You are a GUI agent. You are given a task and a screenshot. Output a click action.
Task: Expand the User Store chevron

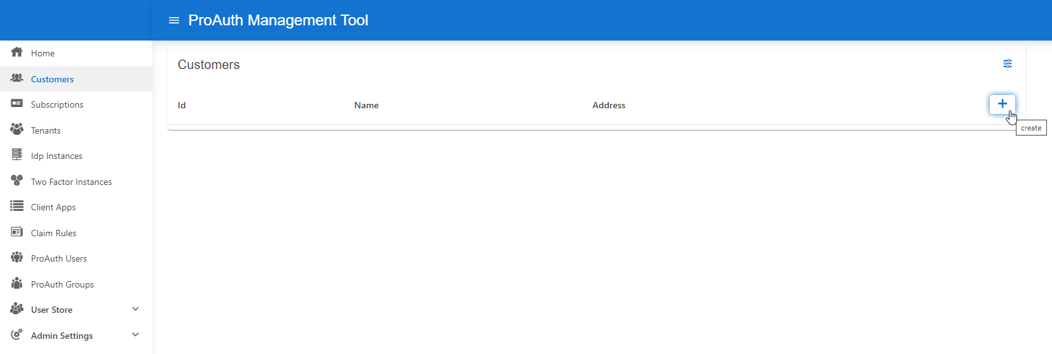click(x=135, y=309)
